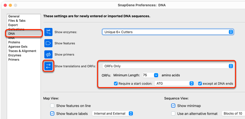This screenshot has width=245, height=119.
Task: Open the Unique 6+ Cutters enzyme dropdown
Action: [x=168, y=32]
